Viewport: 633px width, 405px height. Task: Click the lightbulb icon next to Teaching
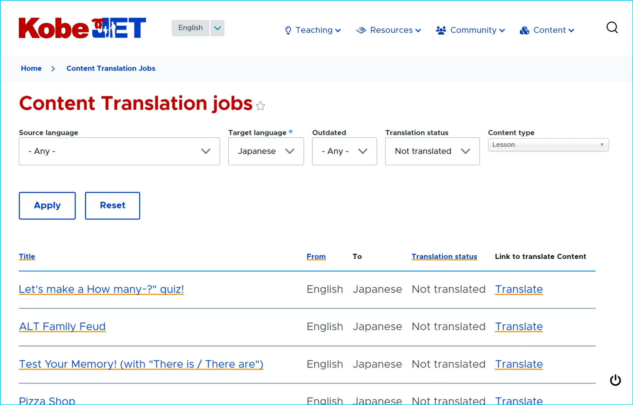tap(288, 30)
